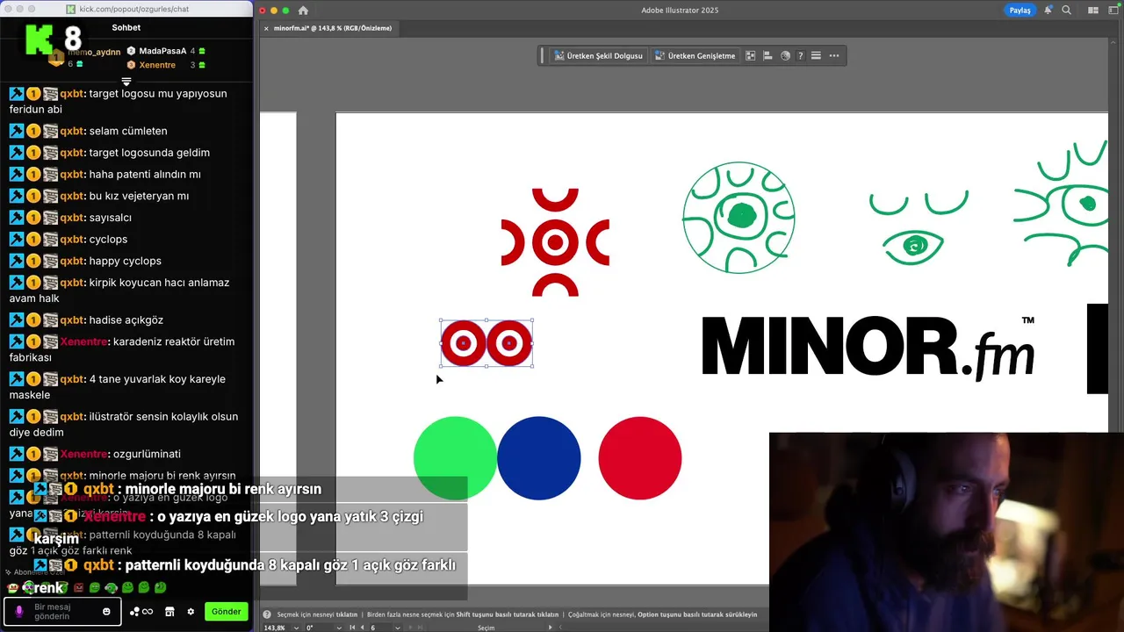
Task: Close the minorfm.ai document tab
Action: 264,28
